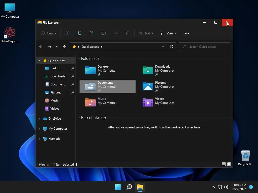Viewport: 258px width, 193px height.
Task: Open the clock and date in taskbar
Action: click(x=239, y=187)
